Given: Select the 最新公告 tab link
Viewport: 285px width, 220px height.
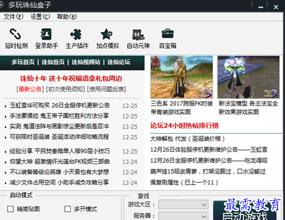Looking at the screenshot, I should point(30,89).
